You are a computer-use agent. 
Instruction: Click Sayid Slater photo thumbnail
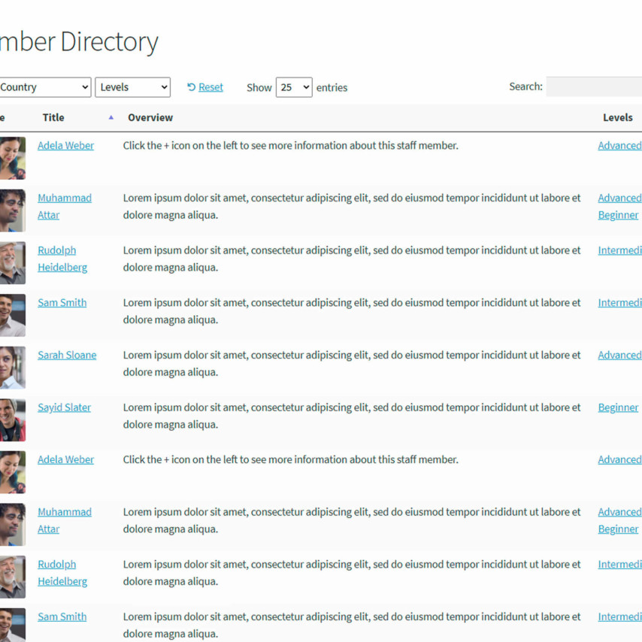[12, 420]
